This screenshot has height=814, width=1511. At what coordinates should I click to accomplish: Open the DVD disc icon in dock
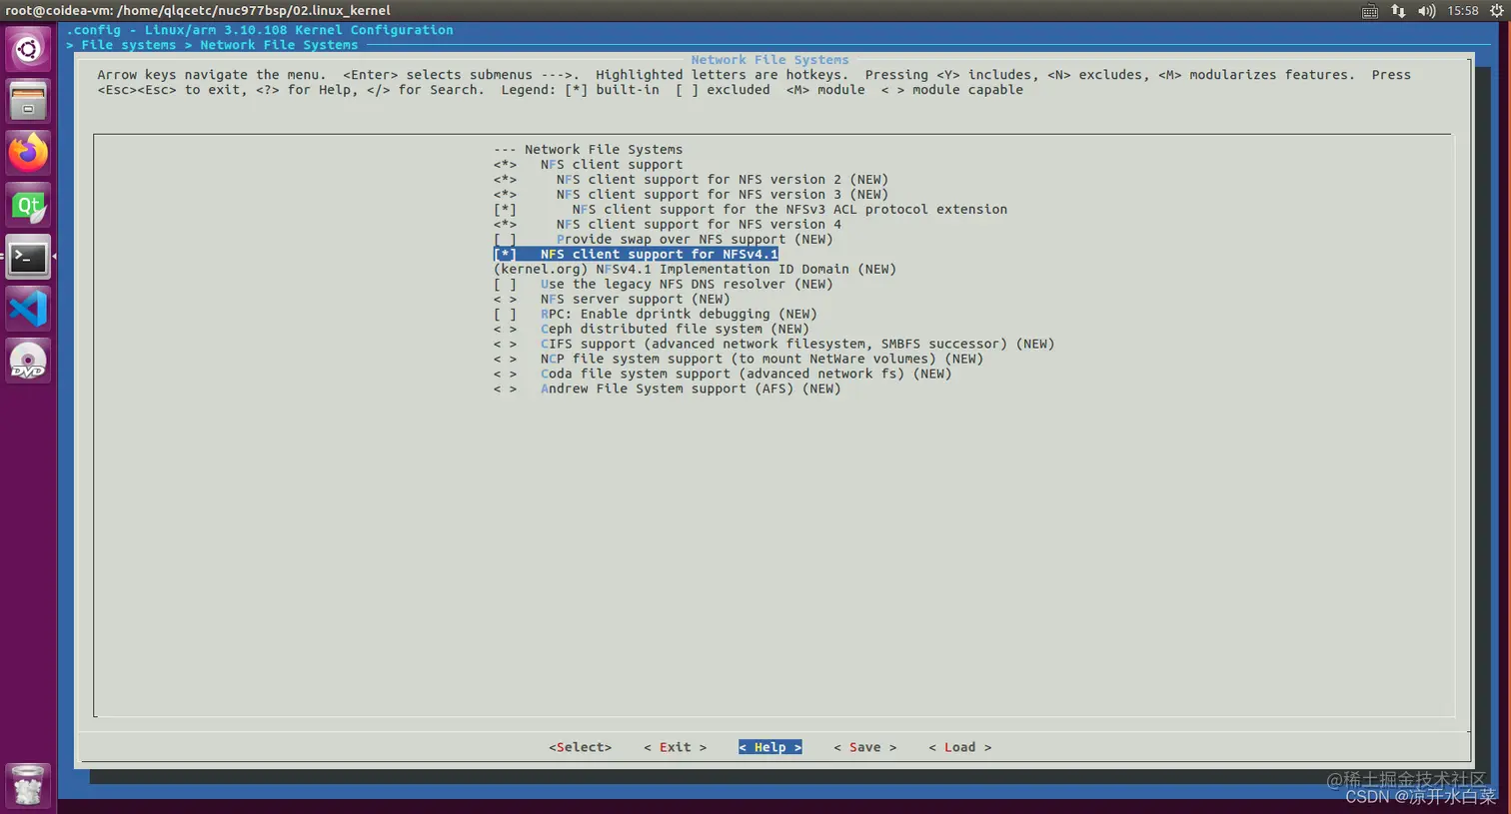(x=28, y=361)
